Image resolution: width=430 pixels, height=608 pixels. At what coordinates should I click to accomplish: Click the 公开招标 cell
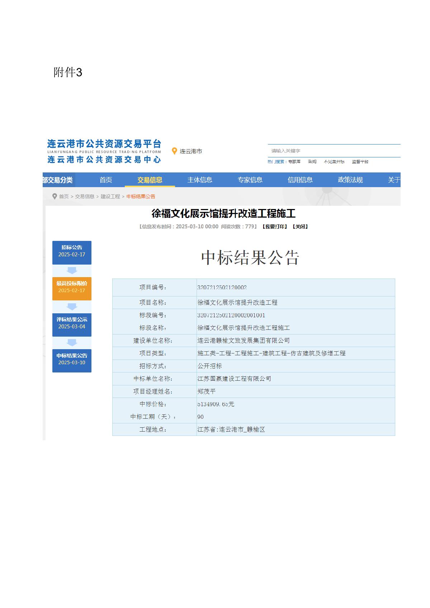210,366
